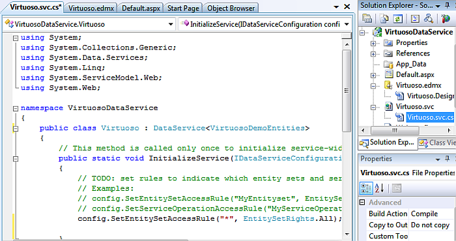Click the ASP.NET Configuration globe icon
Screen dimensions: 456x241
point(445,19)
